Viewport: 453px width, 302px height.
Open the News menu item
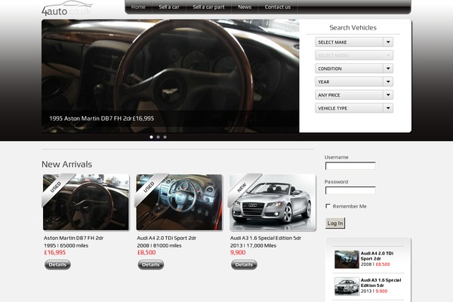click(x=245, y=7)
